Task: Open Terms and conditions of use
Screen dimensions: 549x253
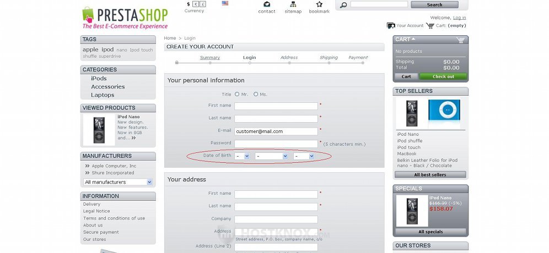Action: 114,218
